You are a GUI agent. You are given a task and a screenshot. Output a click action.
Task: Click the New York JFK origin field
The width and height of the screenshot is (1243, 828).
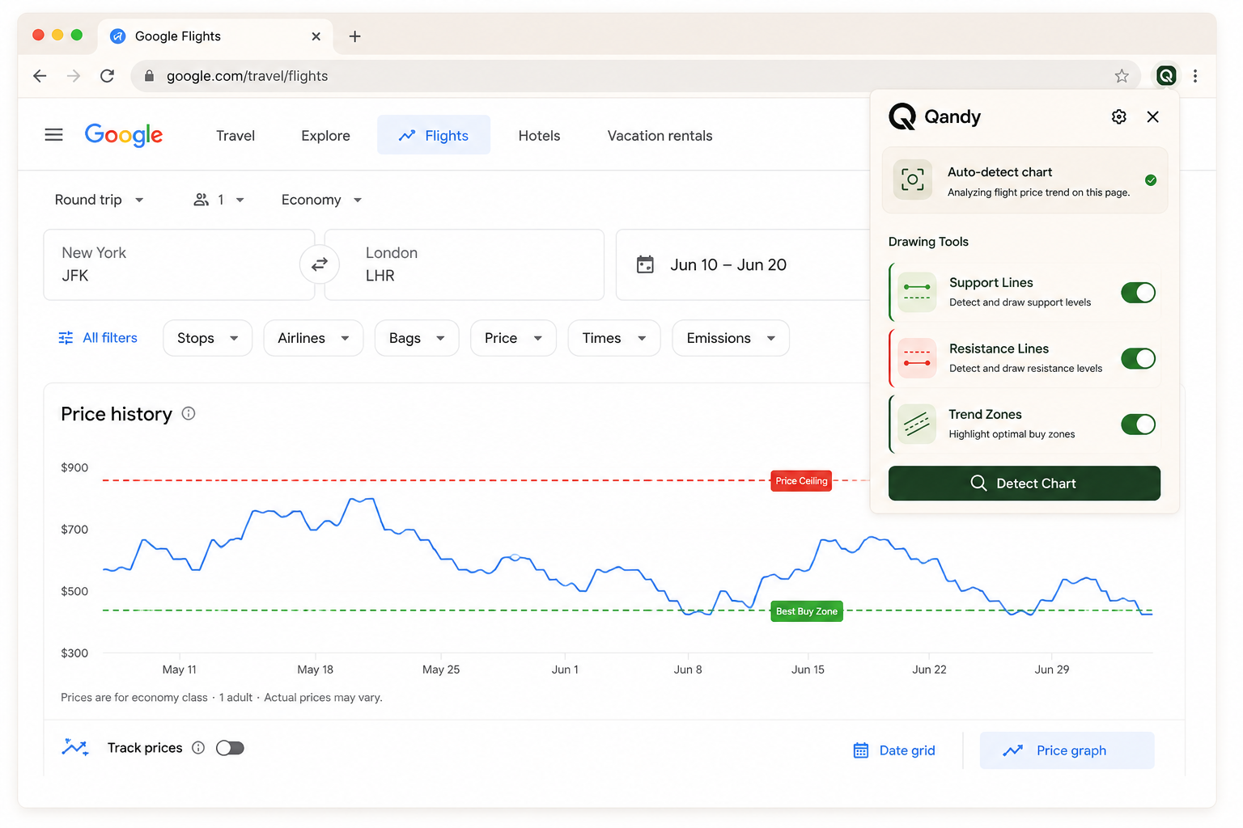pos(179,264)
